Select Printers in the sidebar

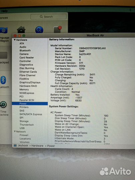(24, 107)
